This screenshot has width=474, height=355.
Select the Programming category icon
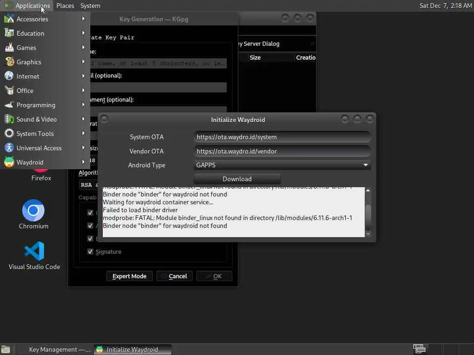(9, 105)
